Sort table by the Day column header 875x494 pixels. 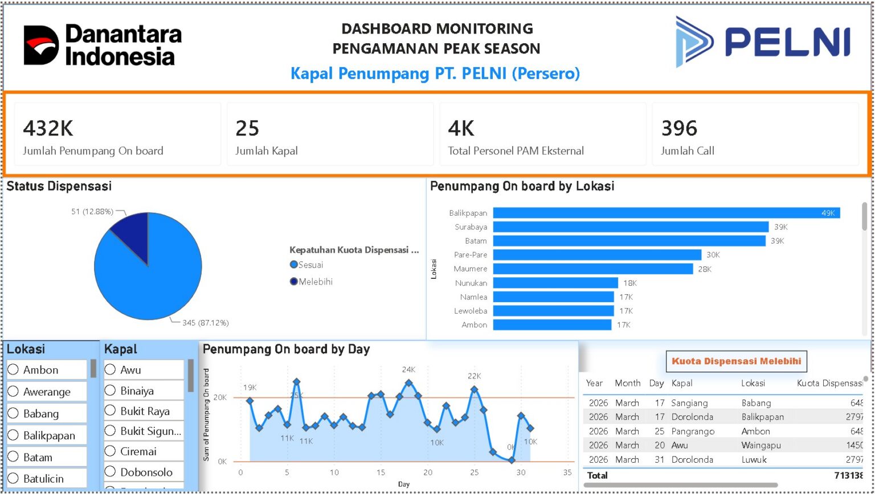(656, 384)
